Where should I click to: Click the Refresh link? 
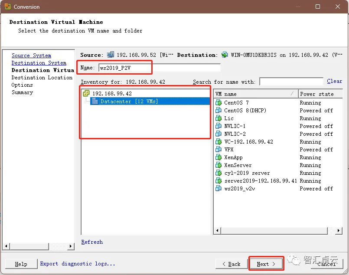click(x=92, y=242)
